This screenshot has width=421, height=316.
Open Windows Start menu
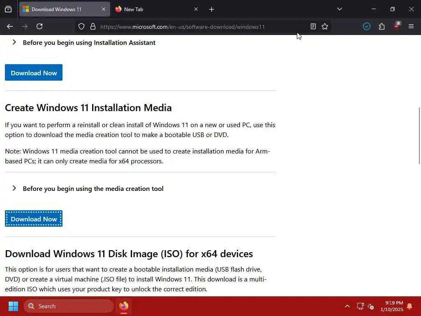click(x=13, y=306)
